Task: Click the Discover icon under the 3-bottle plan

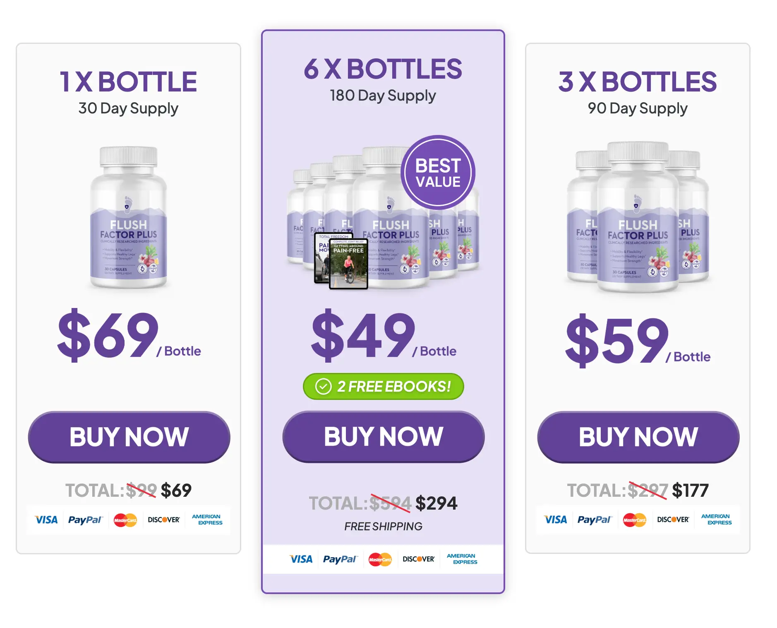Action: coord(673,520)
